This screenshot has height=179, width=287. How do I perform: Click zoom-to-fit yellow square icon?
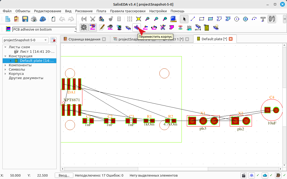coord(138,19)
